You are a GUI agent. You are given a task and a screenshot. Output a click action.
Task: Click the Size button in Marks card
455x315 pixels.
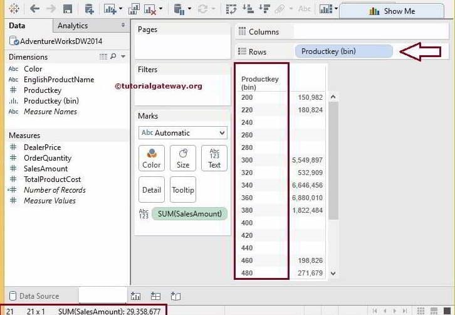click(183, 158)
